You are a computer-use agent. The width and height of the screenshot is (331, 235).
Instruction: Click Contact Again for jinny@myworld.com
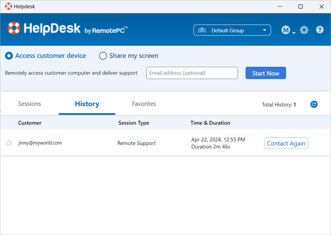[286, 143]
